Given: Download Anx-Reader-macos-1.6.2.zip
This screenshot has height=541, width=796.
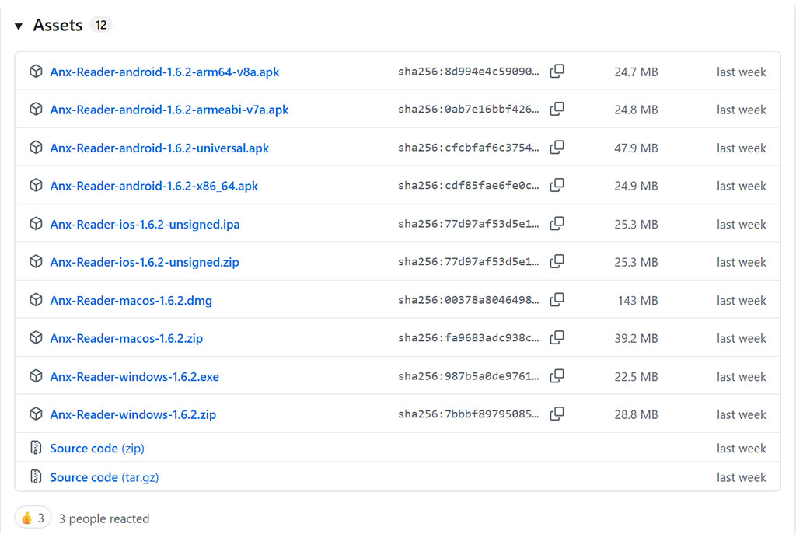Looking at the screenshot, I should [x=127, y=338].
